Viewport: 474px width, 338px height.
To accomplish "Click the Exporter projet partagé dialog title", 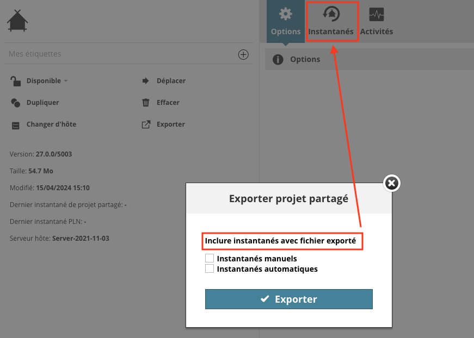I will [x=288, y=199].
